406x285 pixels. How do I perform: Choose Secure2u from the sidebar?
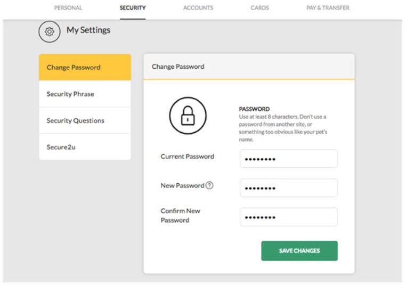[85, 147]
